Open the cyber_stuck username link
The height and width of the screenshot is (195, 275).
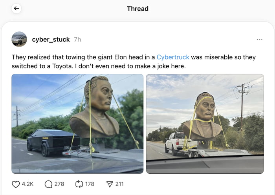click(x=51, y=40)
